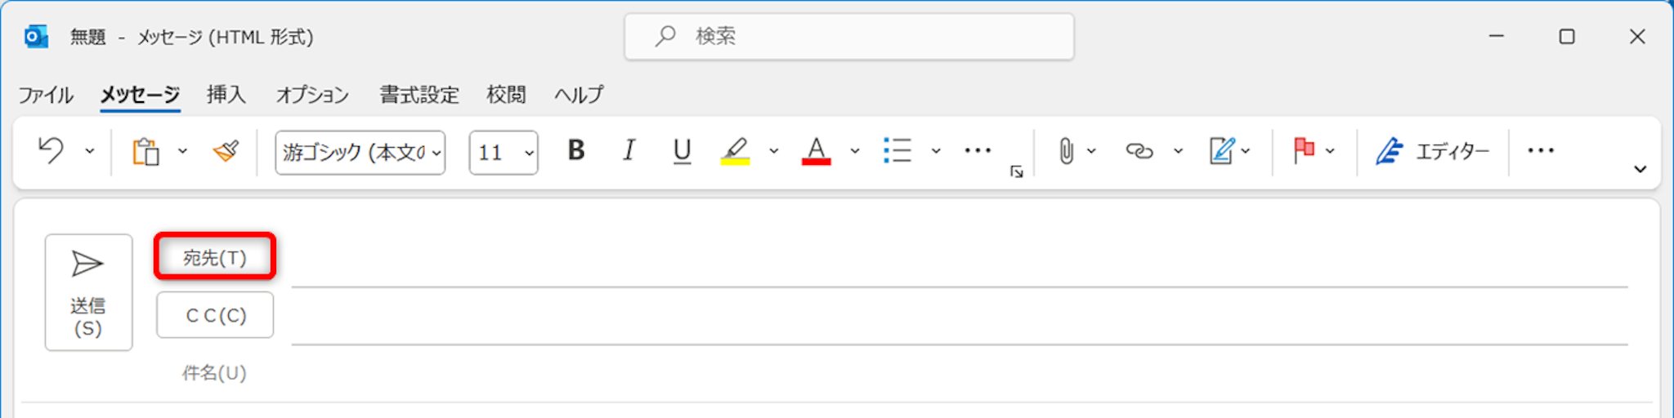
Task: Click the Paste clipboard icon
Action: coord(146,152)
